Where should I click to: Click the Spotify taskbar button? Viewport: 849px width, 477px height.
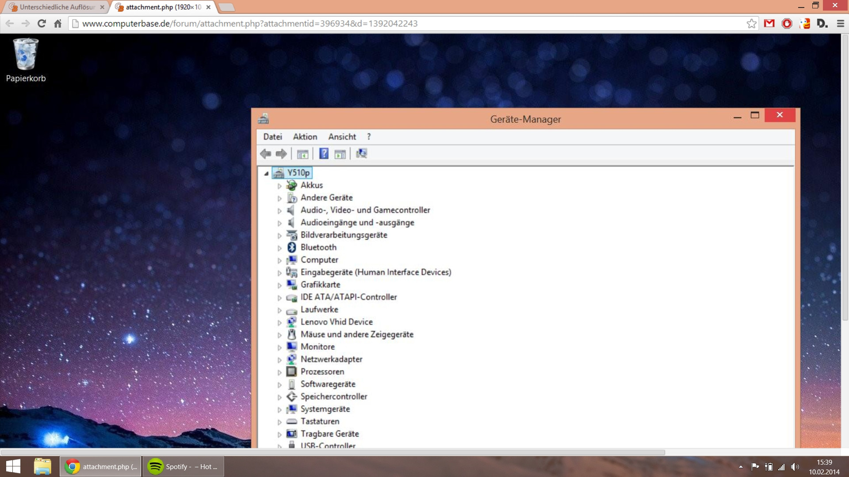(x=184, y=466)
